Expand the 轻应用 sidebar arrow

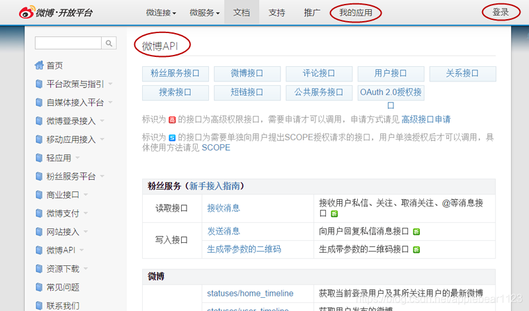[x=77, y=157]
